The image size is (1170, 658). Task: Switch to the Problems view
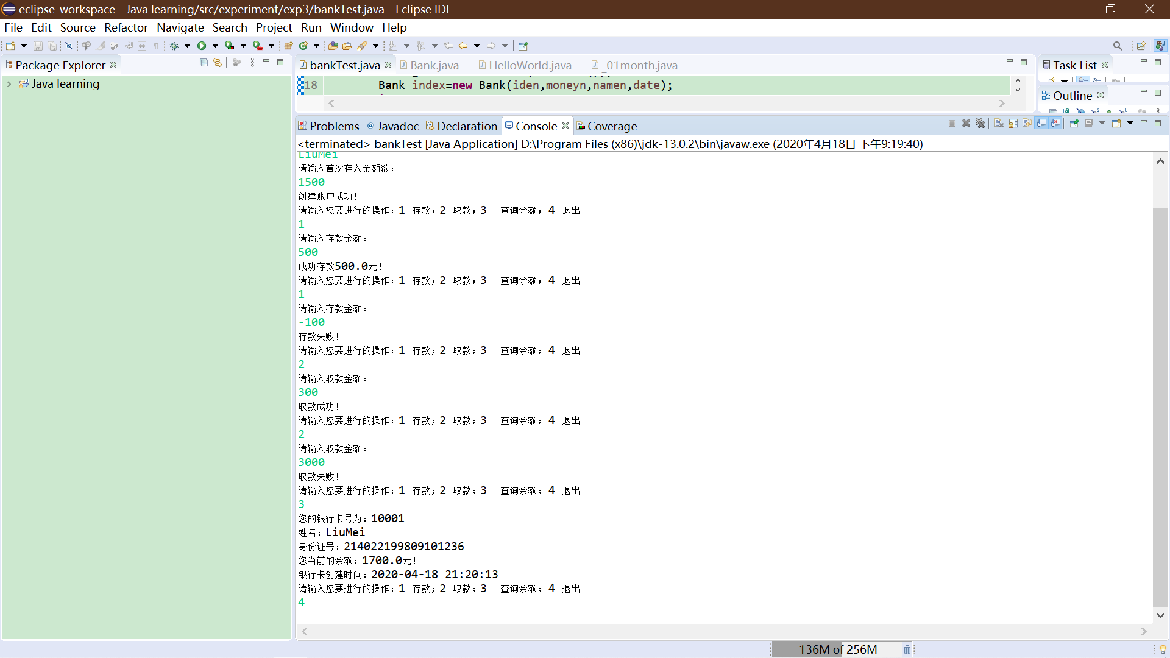(335, 126)
